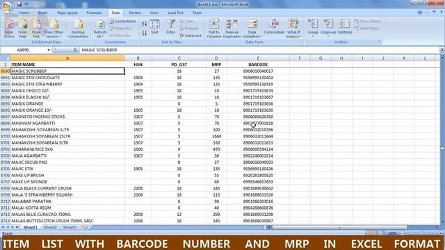
Task: Open the Outline dialog launcher
Action: [380, 42]
